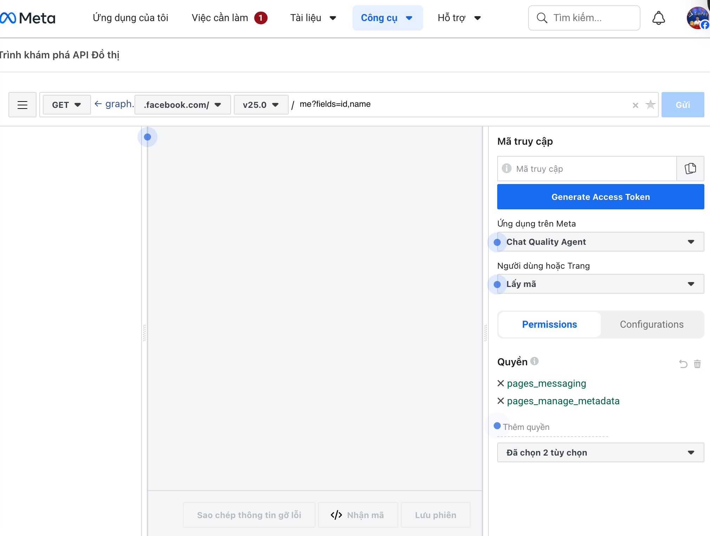Image resolution: width=710 pixels, height=536 pixels.
Task: Click the info icon next to Quyền
Action: pyautogui.click(x=534, y=361)
